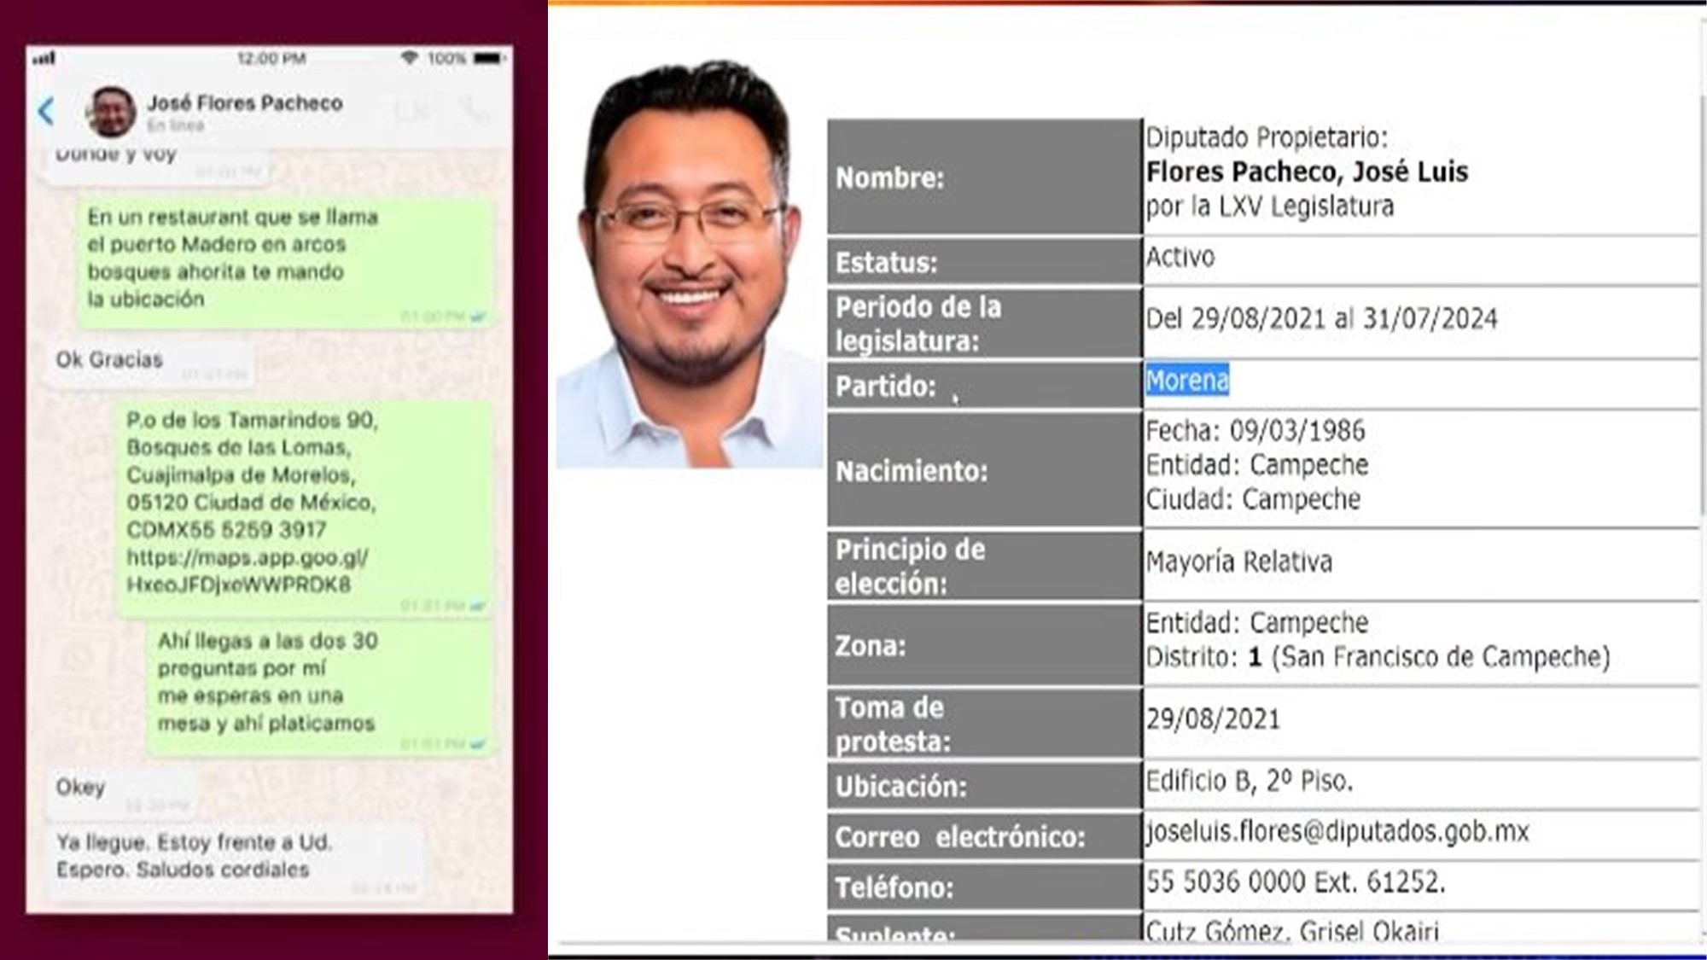Click the joseluis.flores@diputados.gob.mx email address
Viewport: 1707px width, 960px height.
[1337, 831]
